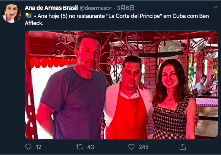
Task: Click the seated diner in photo background
Action: click(202, 84)
